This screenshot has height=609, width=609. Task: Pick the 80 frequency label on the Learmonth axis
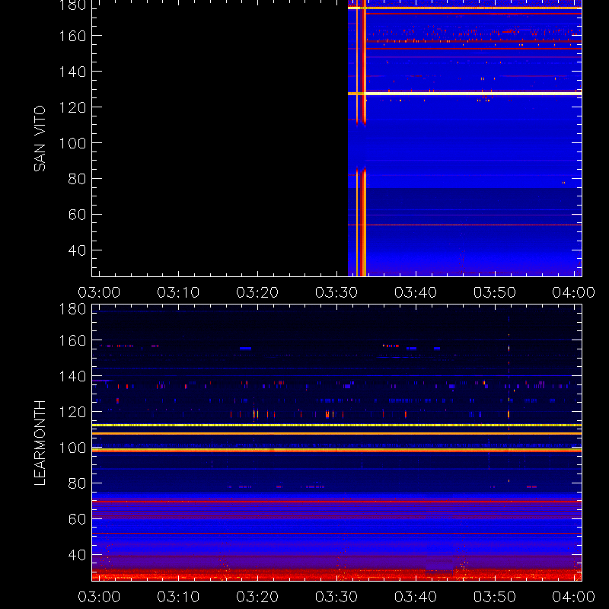click(x=77, y=483)
